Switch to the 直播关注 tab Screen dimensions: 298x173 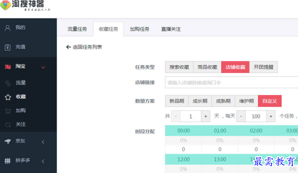(x=171, y=29)
